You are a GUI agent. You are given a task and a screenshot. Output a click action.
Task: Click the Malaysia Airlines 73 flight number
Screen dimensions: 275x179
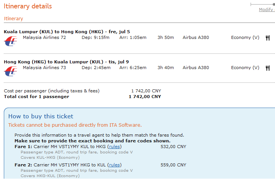tap(44, 68)
